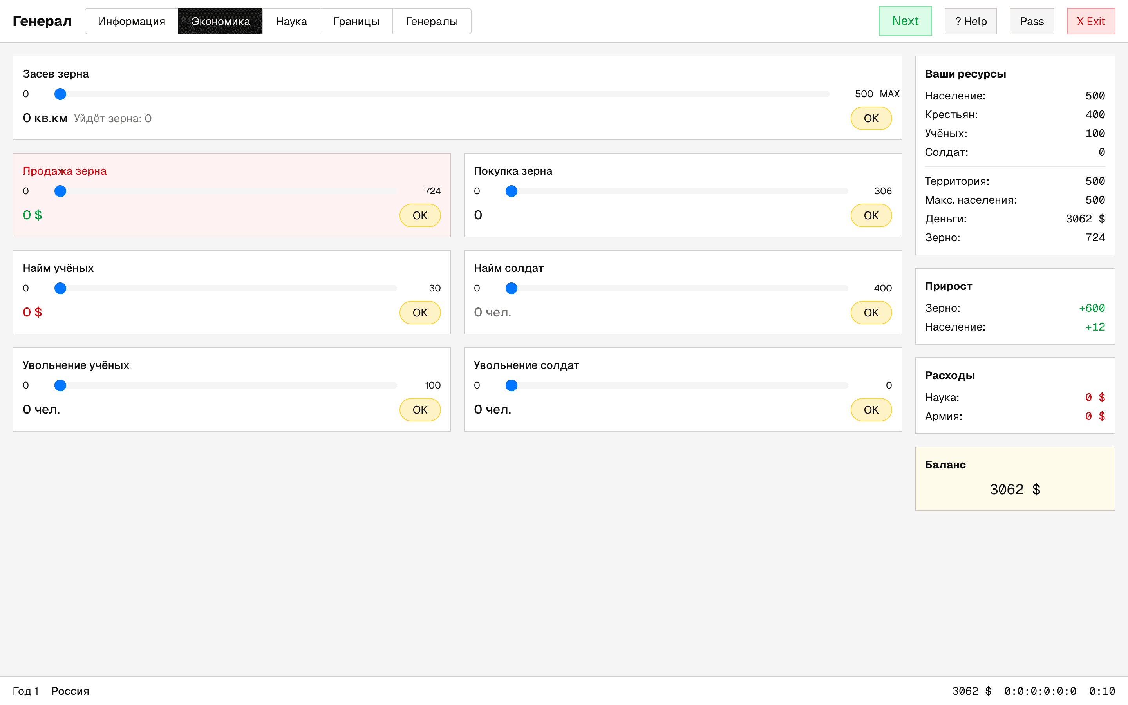
Task: Click the Армия expense value
Action: coord(1095,416)
